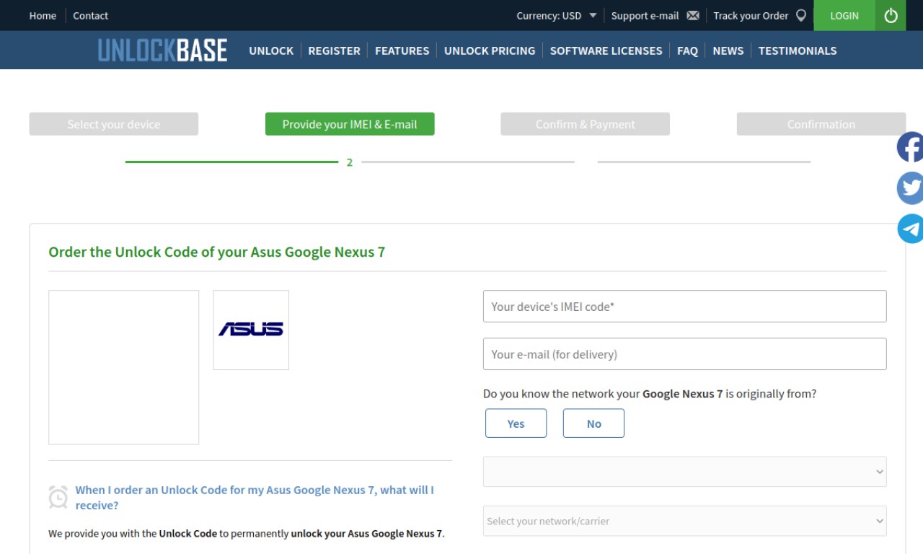The height and width of the screenshot is (554, 923).
Task: Click the Home link in top bar
Action: [x=43, y=15]
